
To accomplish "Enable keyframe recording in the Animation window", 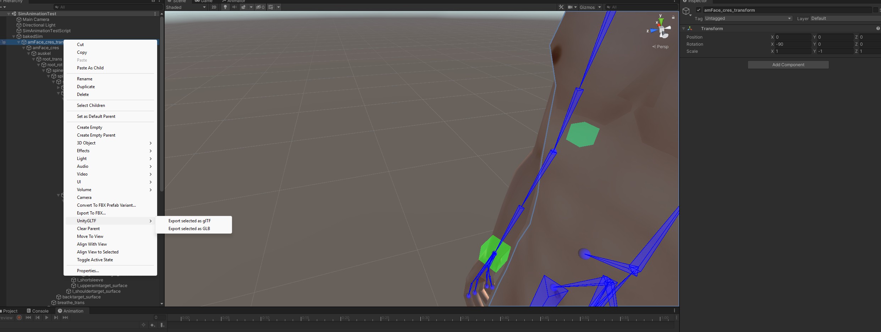I will (x=19, y=318).
